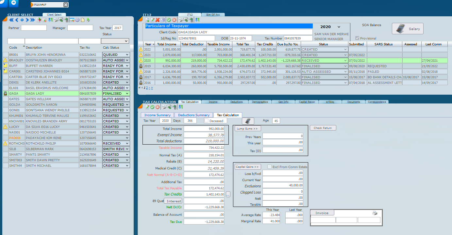The width and height of the screenshot is (452, 235).
Task: Open Status filter dropdown in Client Select
Action: click(x=115, y=41)
